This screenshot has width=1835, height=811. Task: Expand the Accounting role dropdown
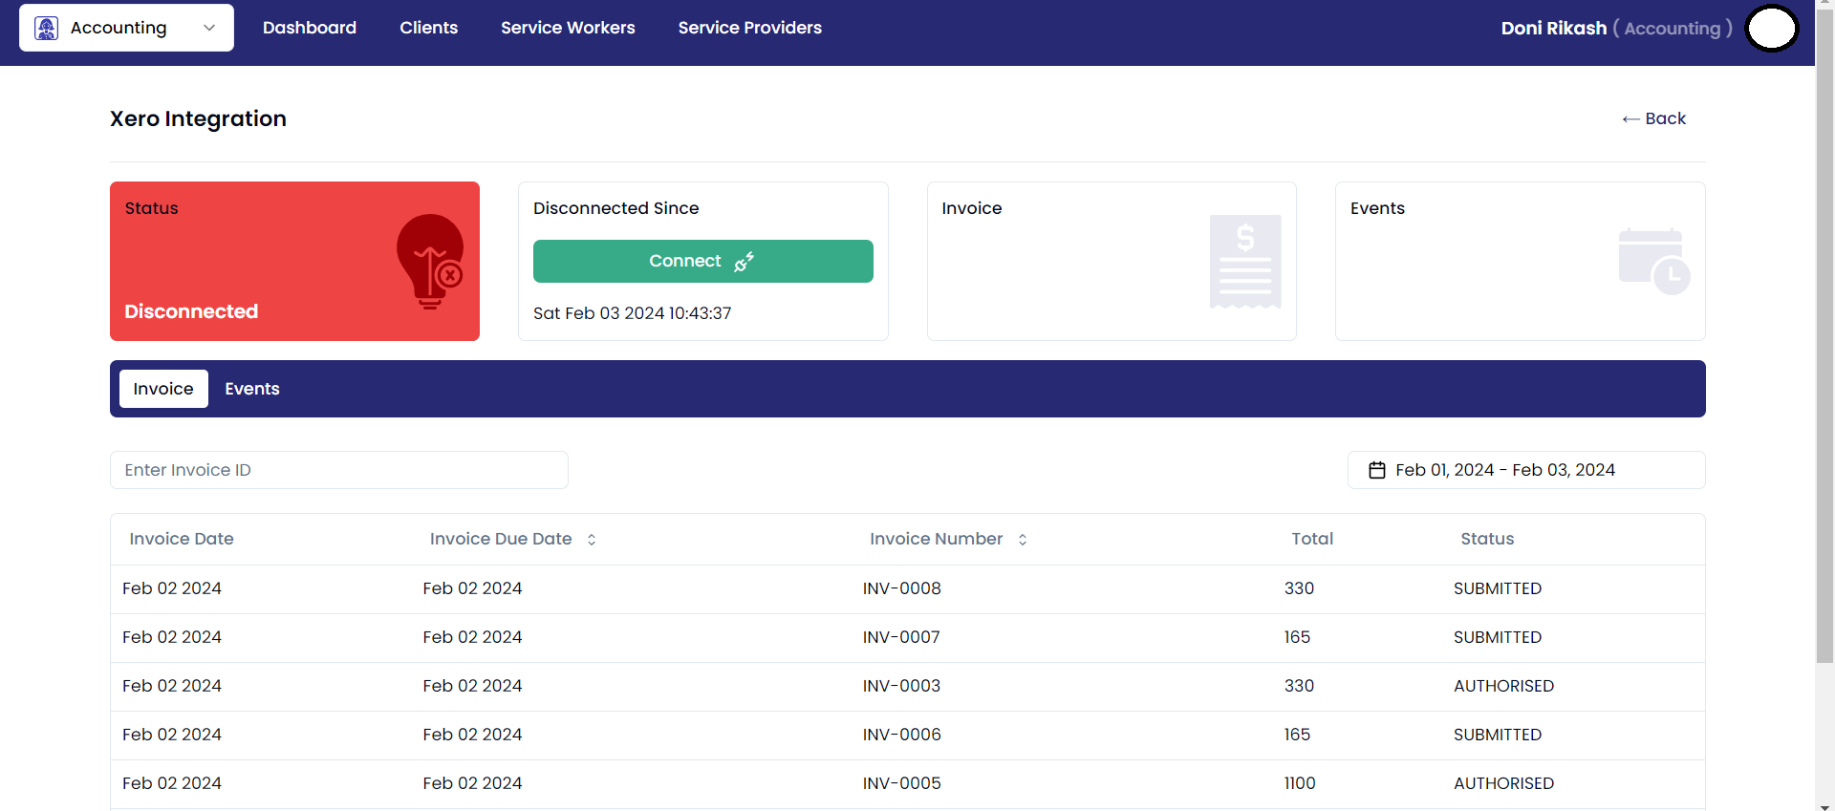click(x=208, y=28)
